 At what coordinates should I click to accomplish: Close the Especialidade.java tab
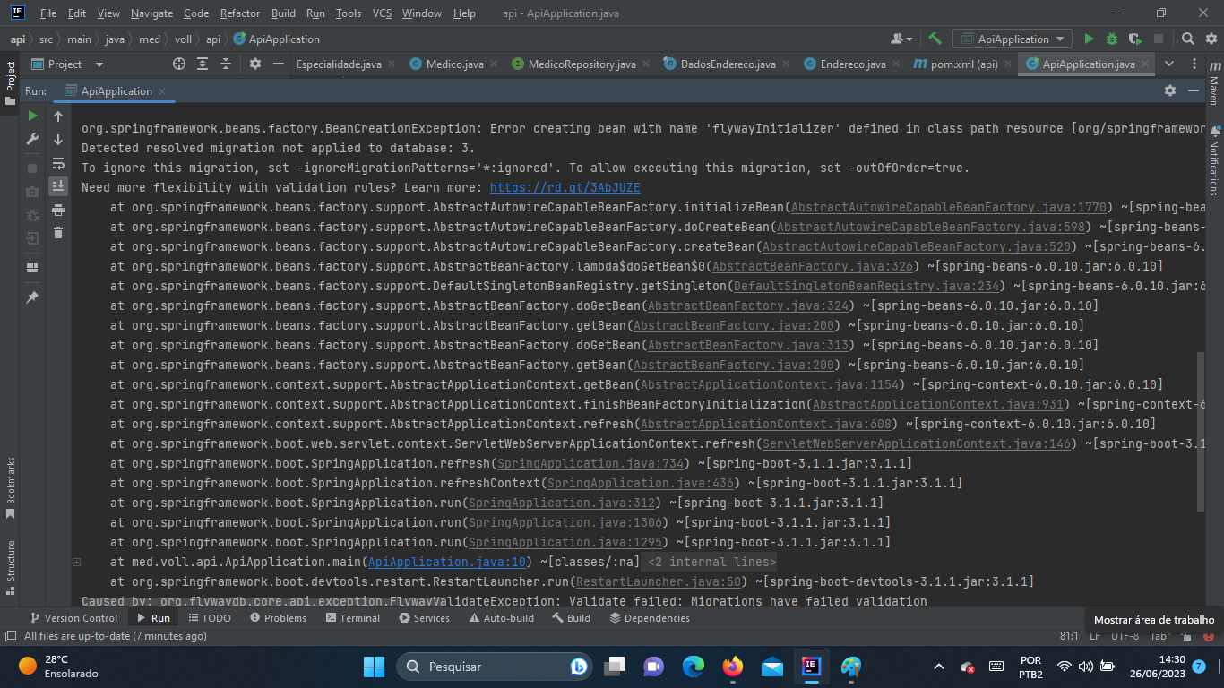392,64
